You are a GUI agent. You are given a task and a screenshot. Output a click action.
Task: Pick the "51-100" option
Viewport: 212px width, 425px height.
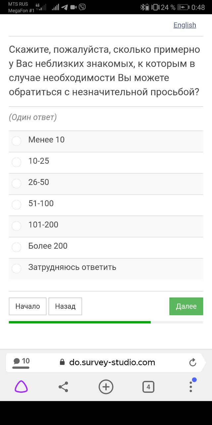(x=17, y=205)
